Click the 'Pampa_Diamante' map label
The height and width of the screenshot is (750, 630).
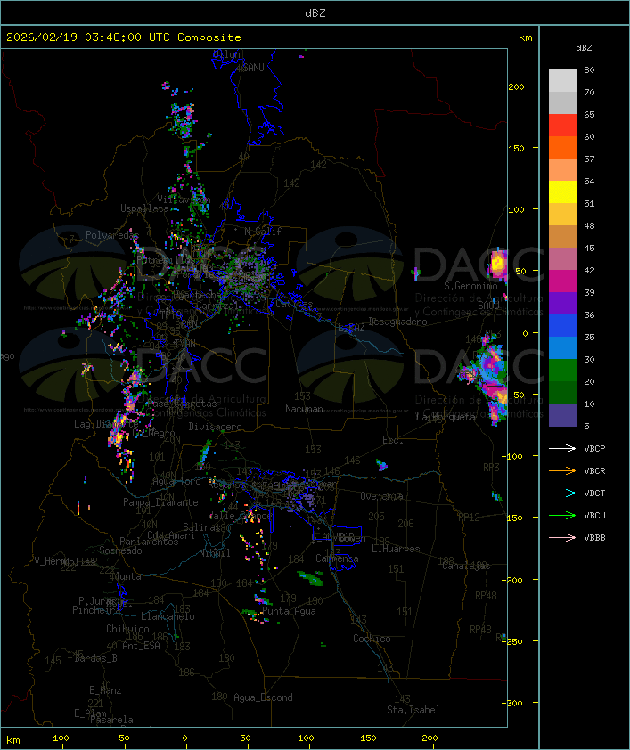pyautogui.click(x=160, y=502)
